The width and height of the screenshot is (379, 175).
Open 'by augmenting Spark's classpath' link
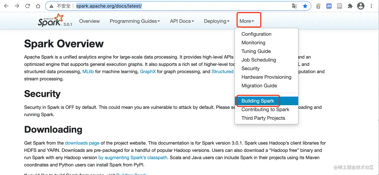pos(133,158)
